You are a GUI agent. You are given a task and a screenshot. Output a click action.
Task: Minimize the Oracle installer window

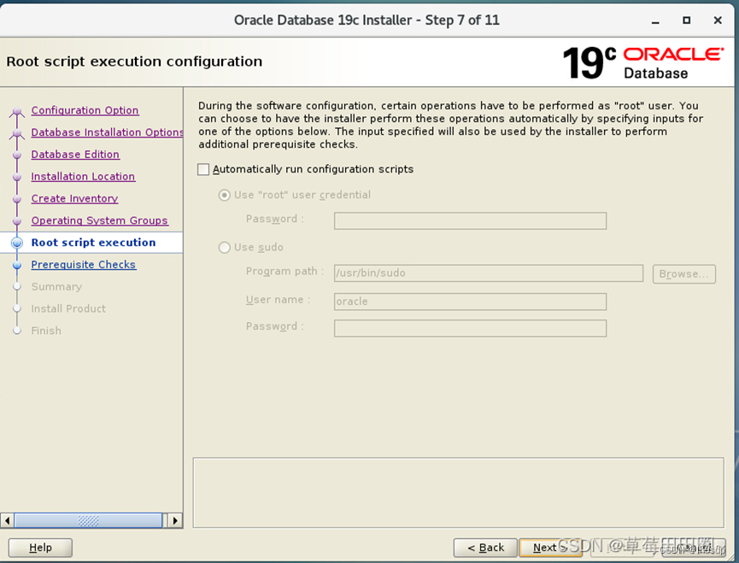(655, 21)
